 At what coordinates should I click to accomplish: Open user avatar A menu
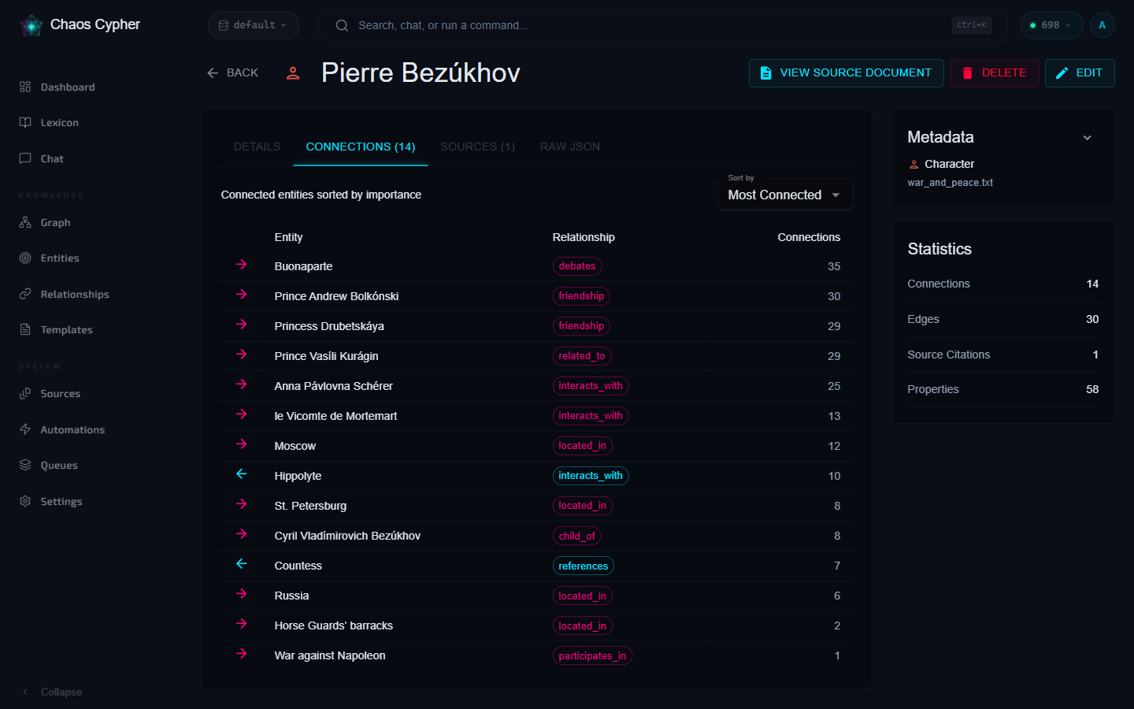pyautogui.click(x=1102, y=25)
